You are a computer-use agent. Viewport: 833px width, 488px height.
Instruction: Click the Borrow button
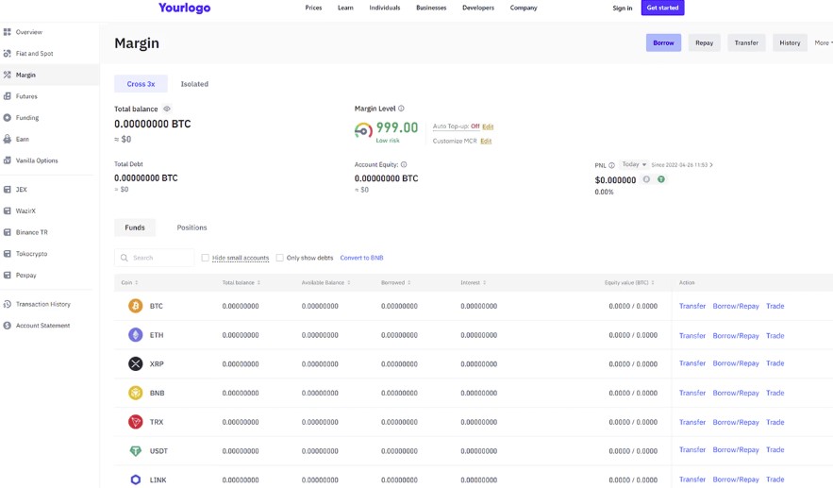[663, 43]
